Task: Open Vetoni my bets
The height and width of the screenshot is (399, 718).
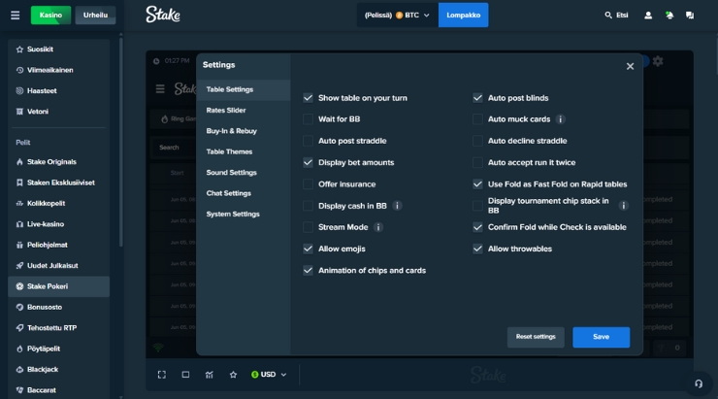Action: (x=58, y=112)
